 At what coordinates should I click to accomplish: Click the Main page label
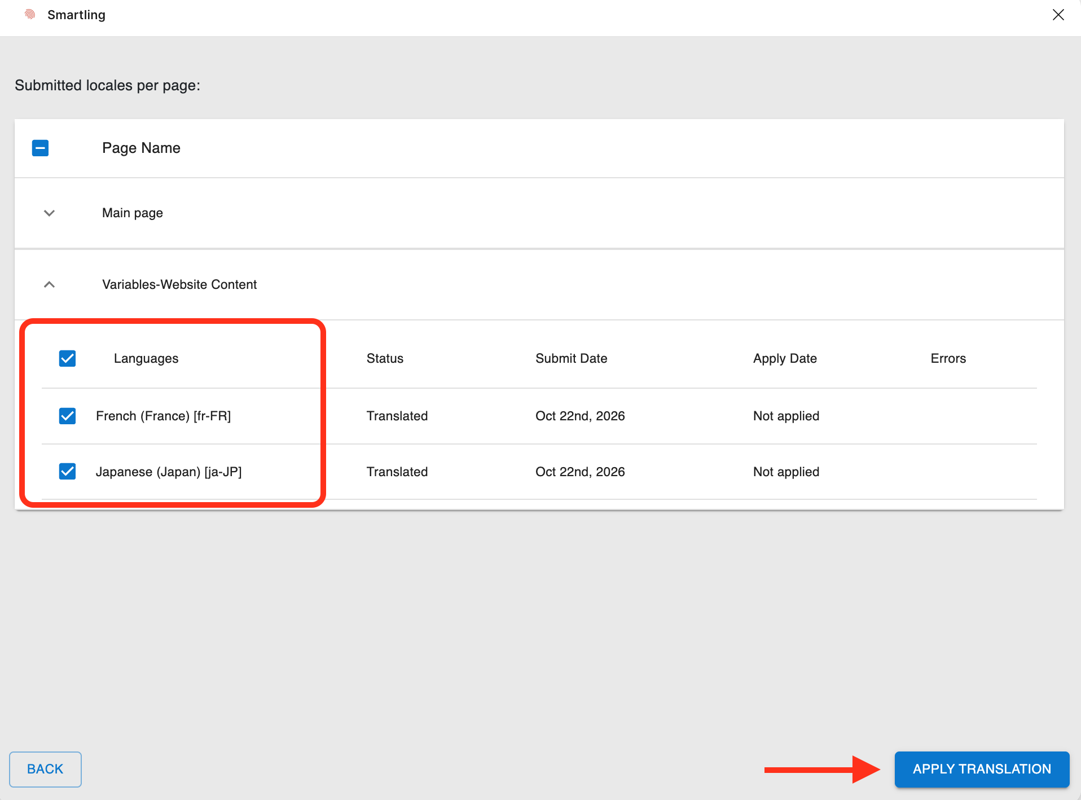tap(133, 213)
